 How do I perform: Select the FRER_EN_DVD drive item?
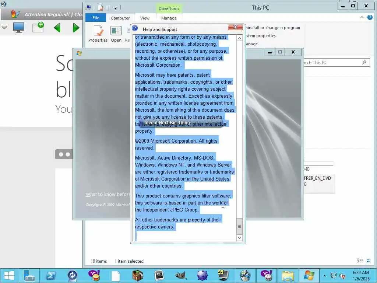[x=319, y=184]
